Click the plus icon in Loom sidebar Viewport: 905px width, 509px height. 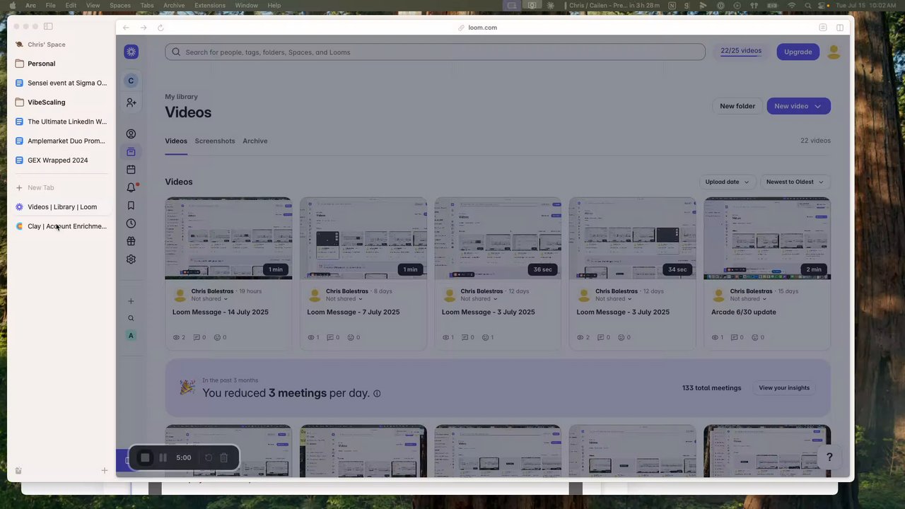131,301
